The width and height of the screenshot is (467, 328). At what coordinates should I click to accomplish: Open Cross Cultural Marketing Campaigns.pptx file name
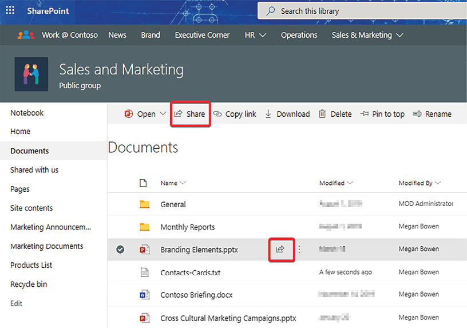click(228, 318)
